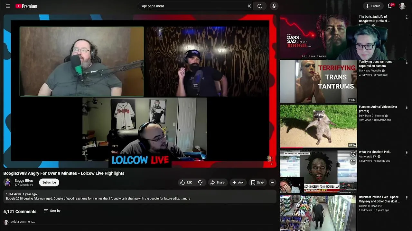Open Funniest Animal Videos Ever title
Viewport: 412px width, 231px height.
(378, 109)
